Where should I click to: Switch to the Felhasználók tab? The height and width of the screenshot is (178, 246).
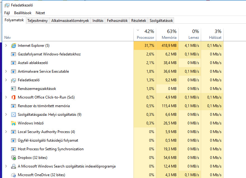tap(117, 21)
